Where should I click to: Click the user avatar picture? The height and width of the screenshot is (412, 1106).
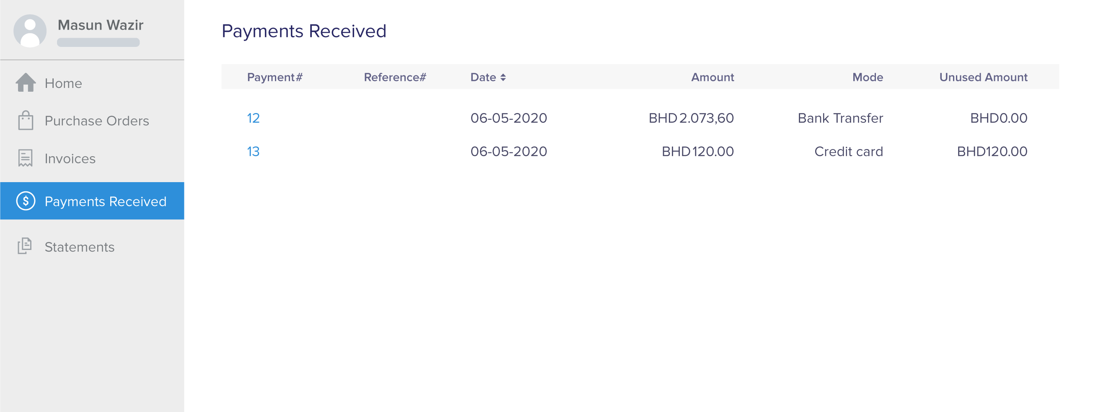[x=30, y=29]
